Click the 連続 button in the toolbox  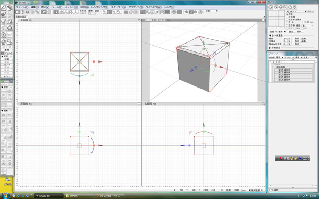click(x=6, y=50)
